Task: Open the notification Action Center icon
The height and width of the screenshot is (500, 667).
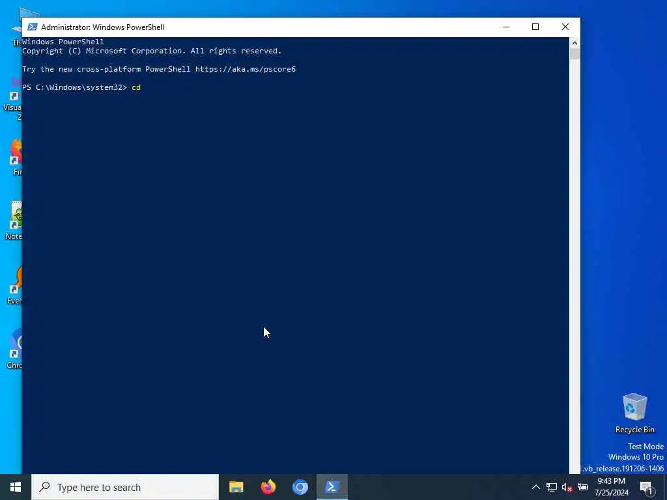Action: (646, 488)
